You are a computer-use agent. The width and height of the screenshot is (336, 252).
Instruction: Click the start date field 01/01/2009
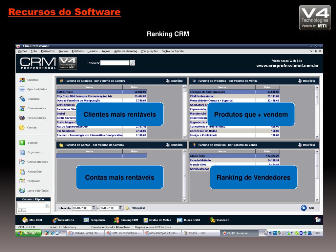82,208
